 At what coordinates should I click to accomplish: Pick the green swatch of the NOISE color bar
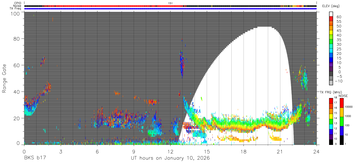342,121
